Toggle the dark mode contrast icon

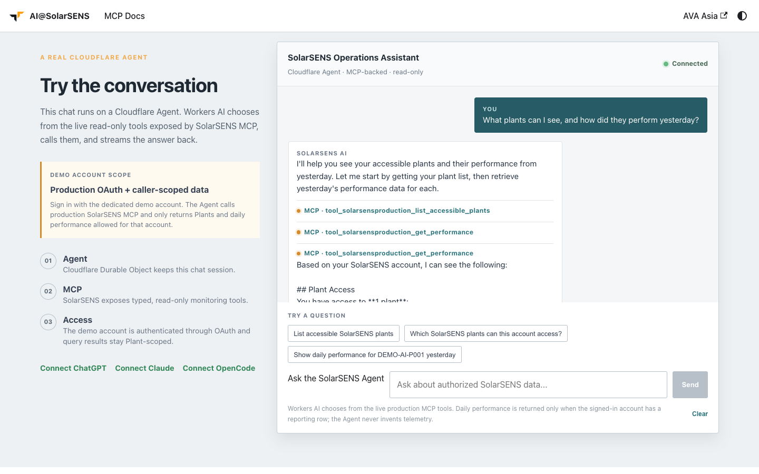tap(742, 16)
